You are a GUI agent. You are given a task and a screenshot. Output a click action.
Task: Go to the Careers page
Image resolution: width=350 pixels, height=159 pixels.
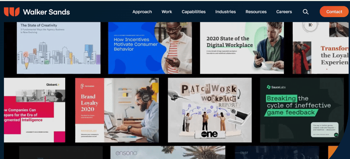pyautogui.click(x=284, y=12)
